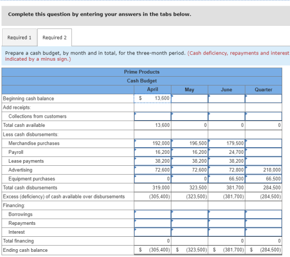Click April borrowings input cell
This screenshot has height=257, width=290.
153,215
